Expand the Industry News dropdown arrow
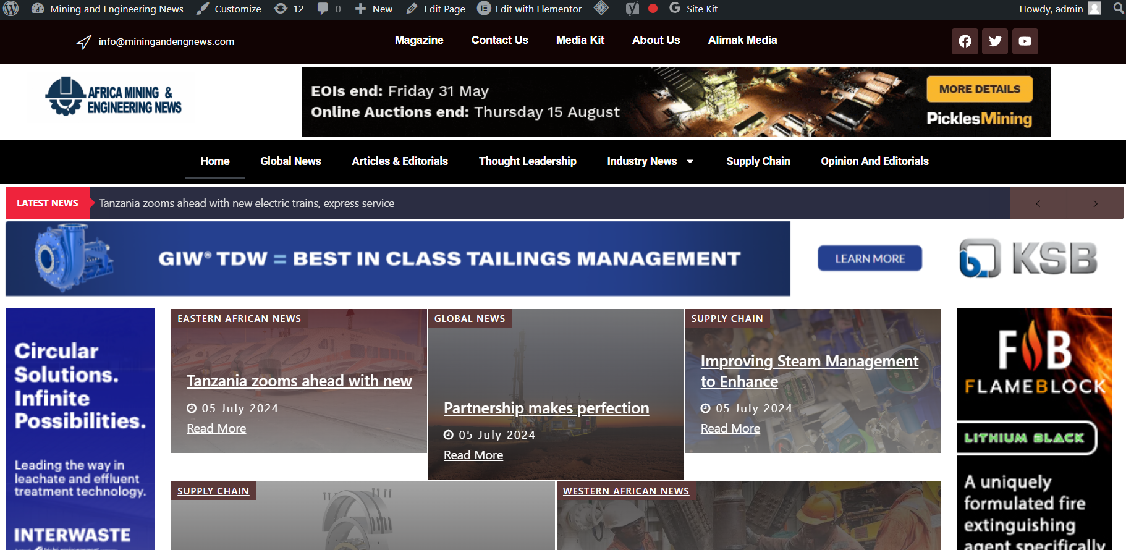Image resolution: width=1126 pixels, height=550 pixels. pyautogui.click(x=690, y=161)
